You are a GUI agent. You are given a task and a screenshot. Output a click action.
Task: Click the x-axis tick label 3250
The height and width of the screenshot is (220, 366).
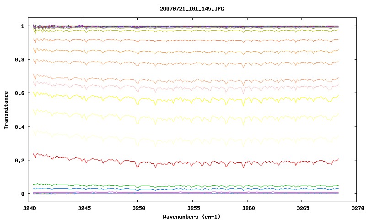pyautogui.click(x=139, y=208)
